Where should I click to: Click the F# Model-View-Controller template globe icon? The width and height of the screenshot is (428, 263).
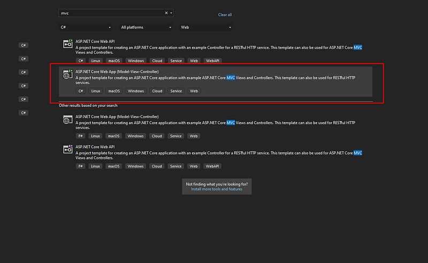(68, 119)
